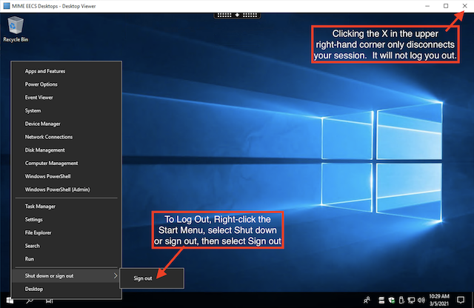Choose Device Manager from the menu
This screenshot has height=308, width=474.
click(x=43, y=124)
